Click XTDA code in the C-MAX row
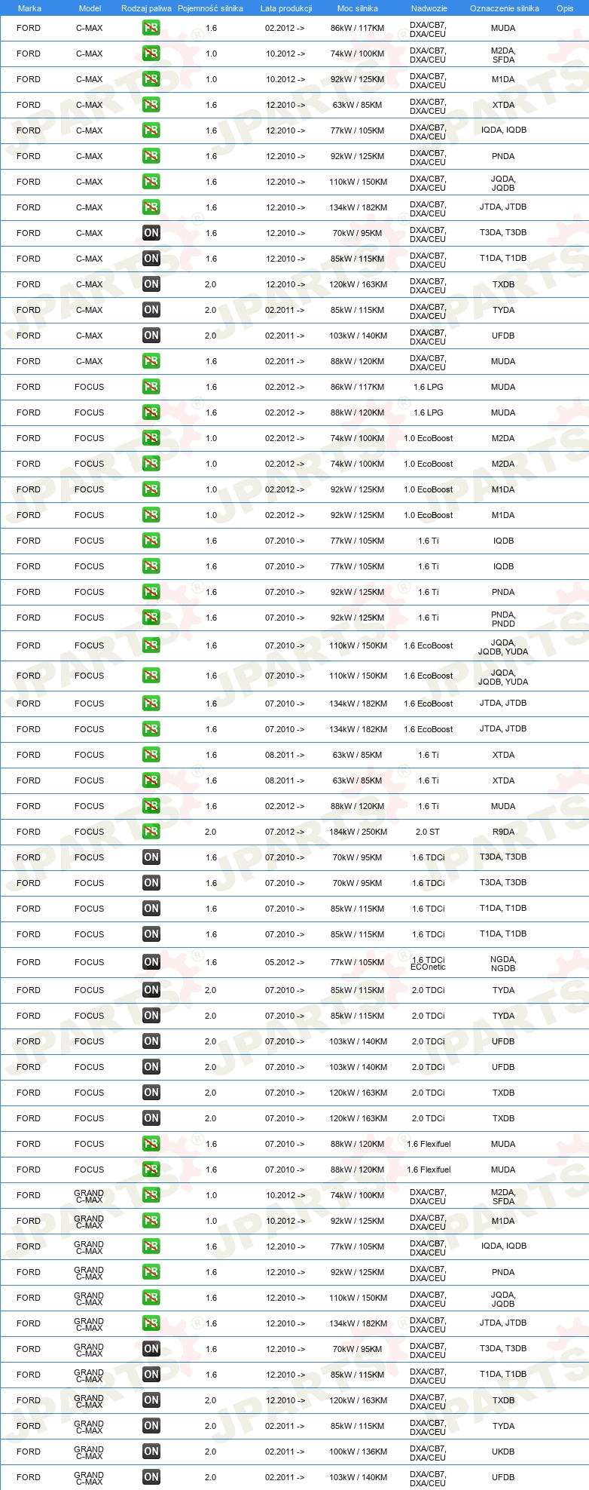The height and width of the screenshot is (1490, 589). click(503, 105)
